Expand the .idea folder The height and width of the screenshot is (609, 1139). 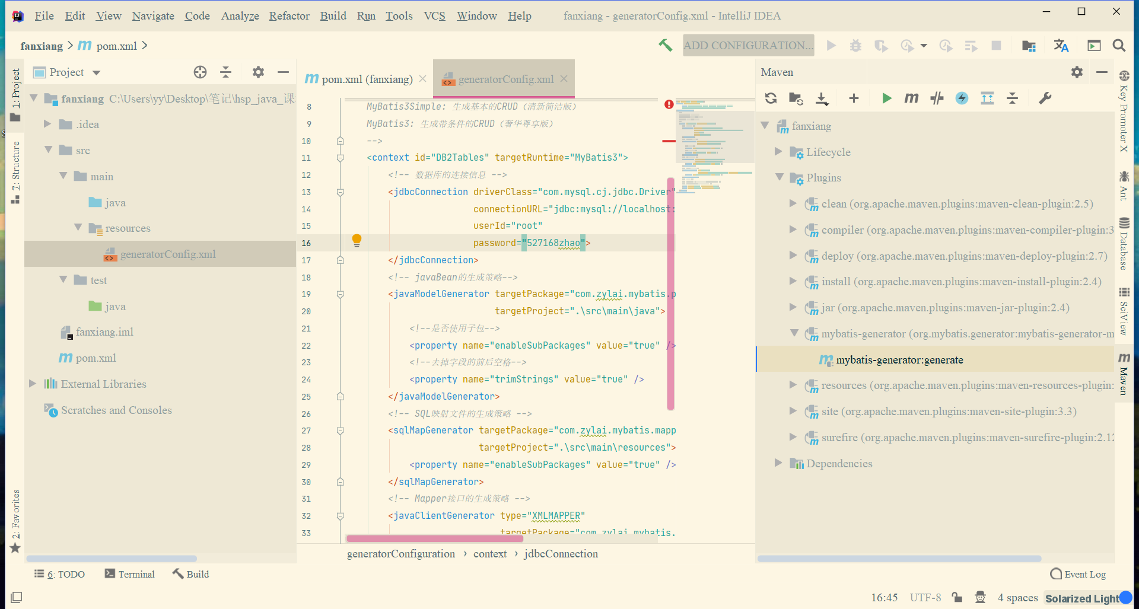tap(47, 124)
